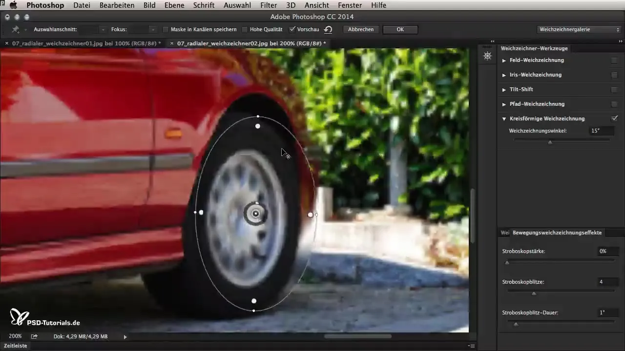
Task: Disable Kreisförmige Weichzeichnung checkbox
Action: click(614, 118)
